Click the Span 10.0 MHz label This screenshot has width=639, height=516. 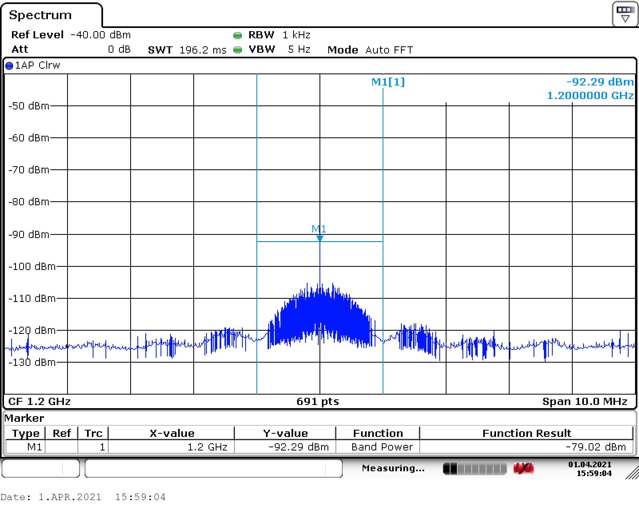click(585, 401)
